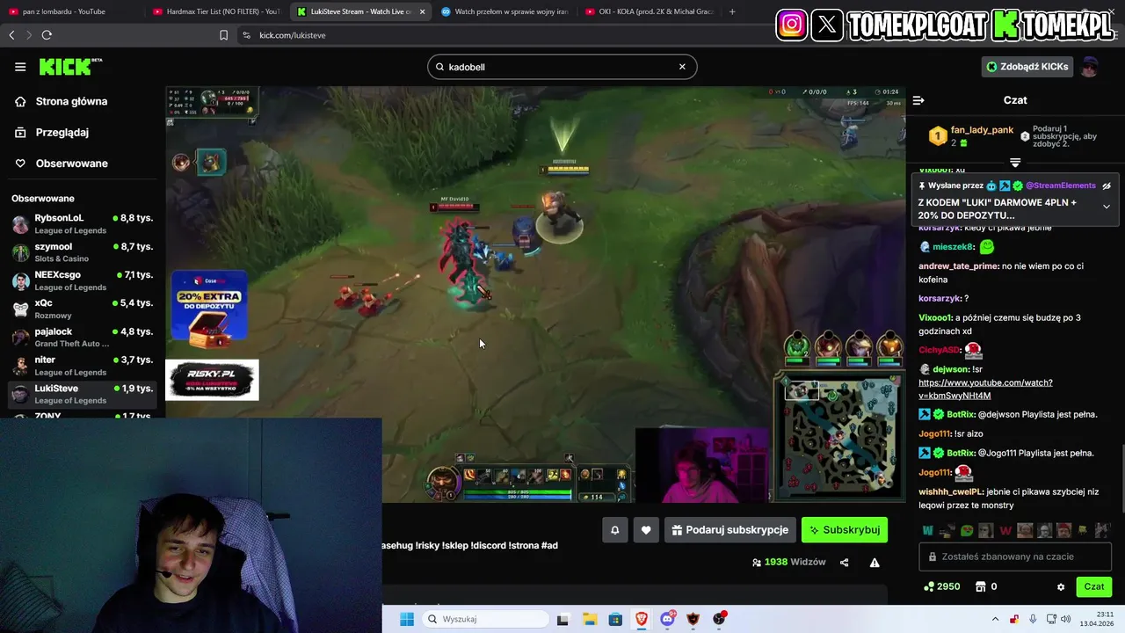Open Discord from taskbar
The height and width of the screenshot is (633, 1125).
[x=668, y=619]
